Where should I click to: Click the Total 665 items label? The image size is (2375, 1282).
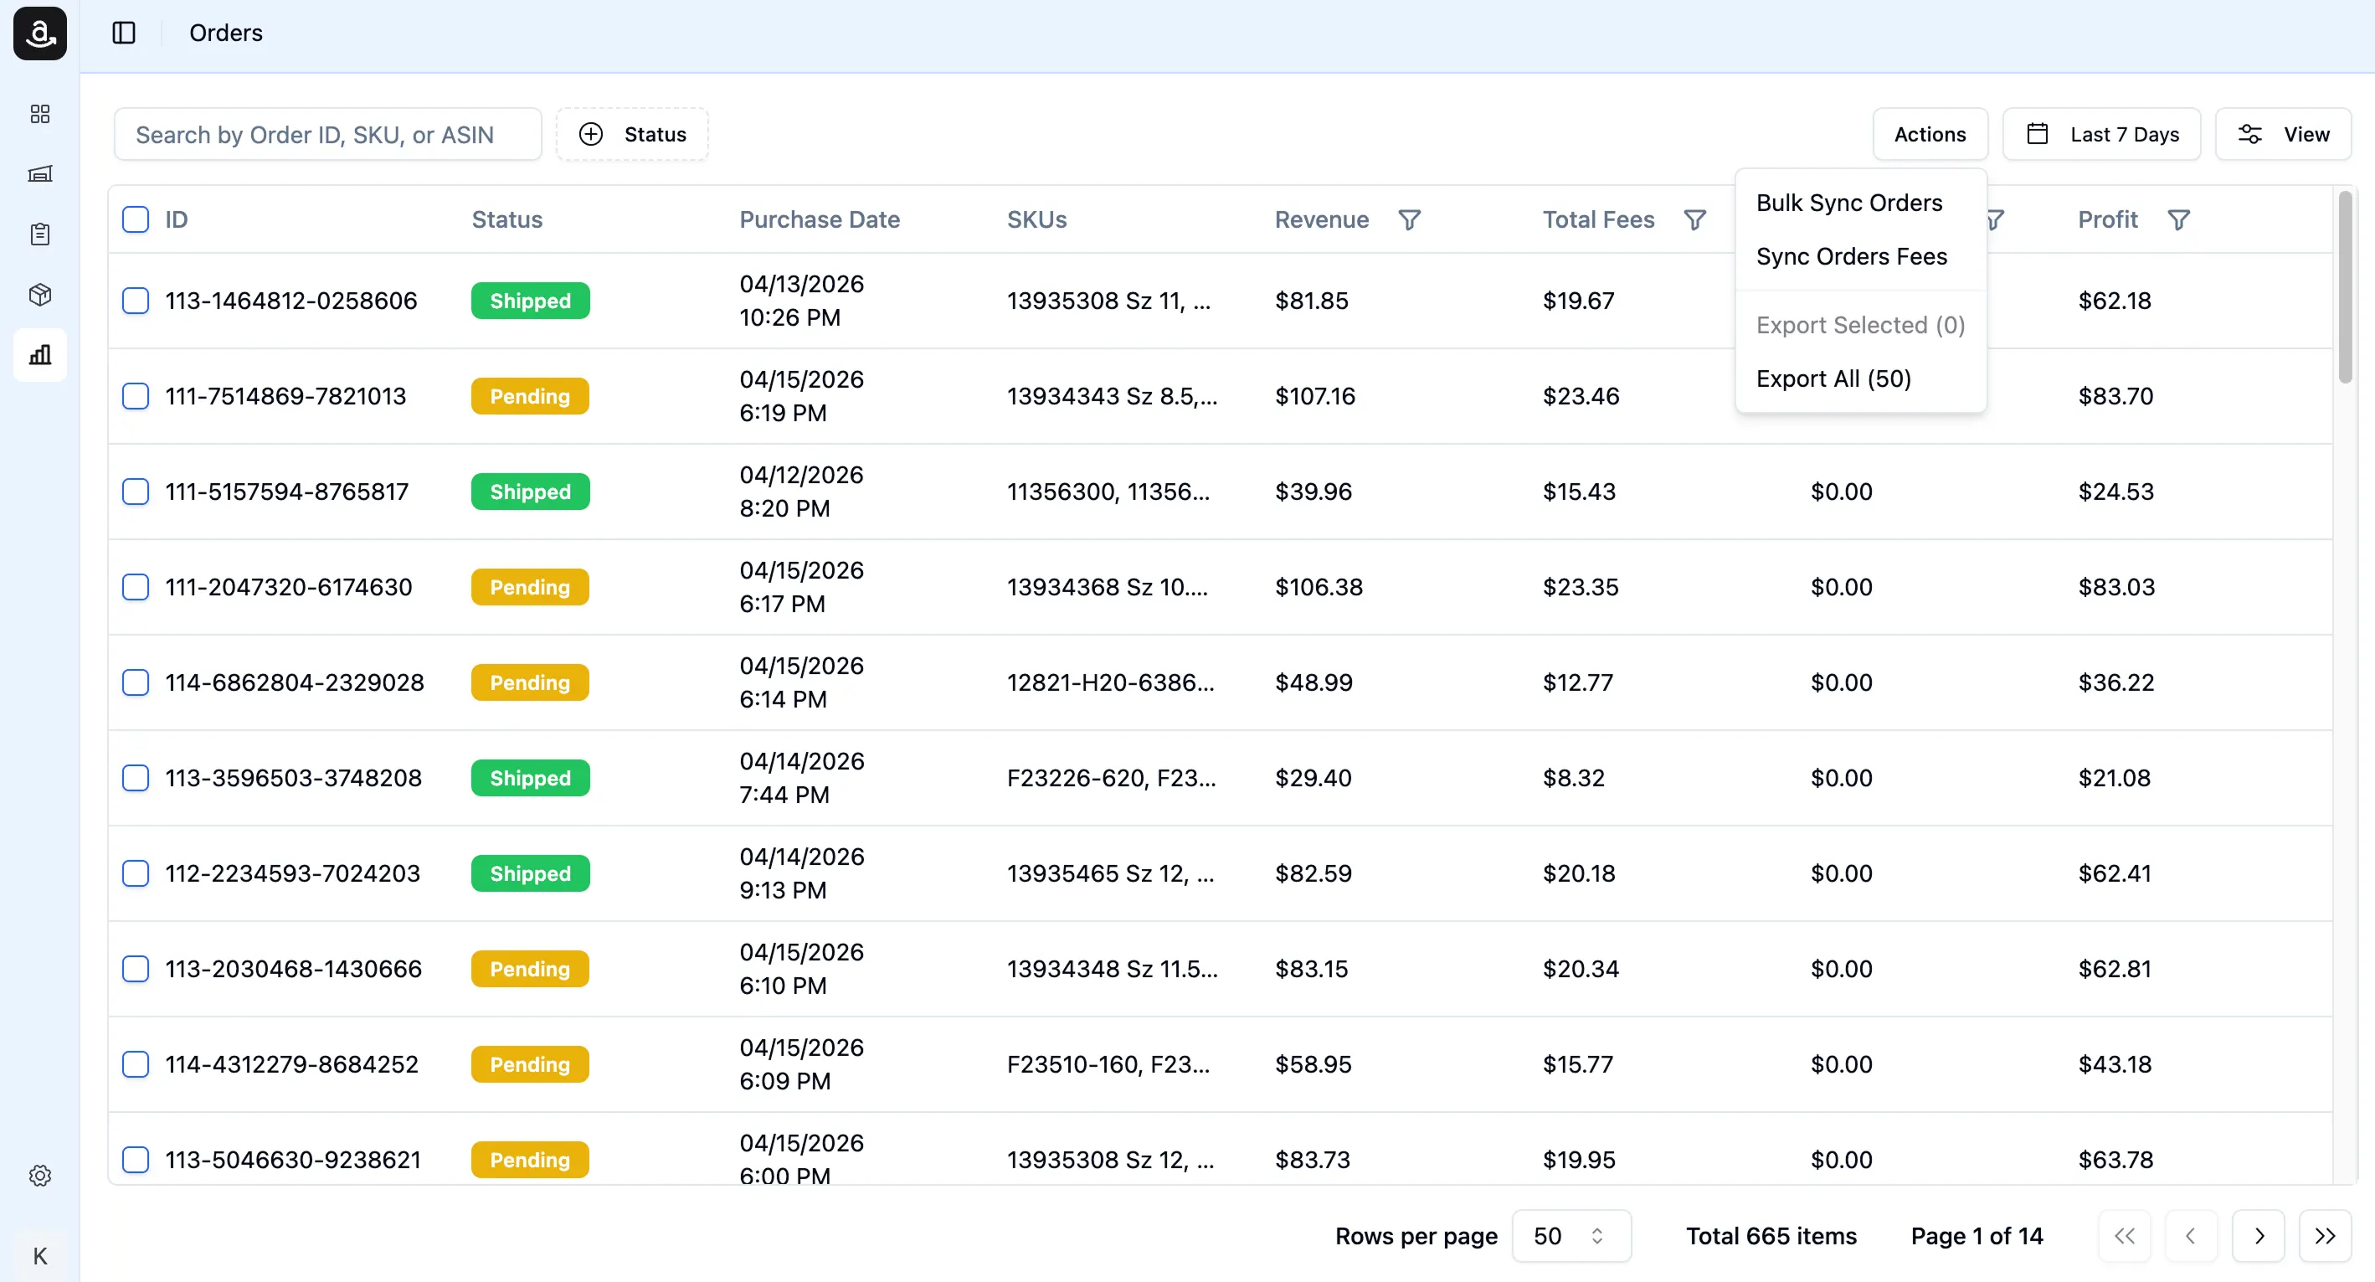click(1771, 1235)
